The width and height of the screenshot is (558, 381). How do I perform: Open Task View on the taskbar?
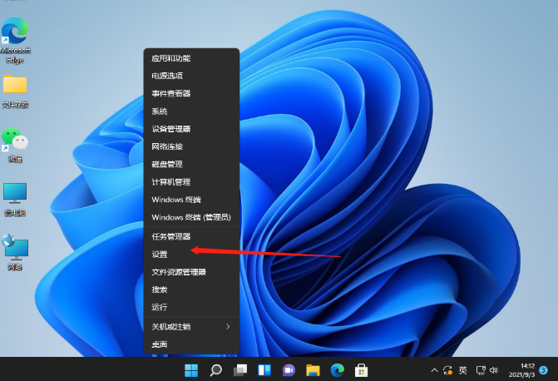click(x=240, y=369)
